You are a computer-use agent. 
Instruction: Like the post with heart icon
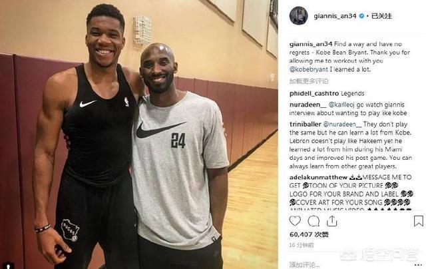pyautogui.click(x=295, y=221)
